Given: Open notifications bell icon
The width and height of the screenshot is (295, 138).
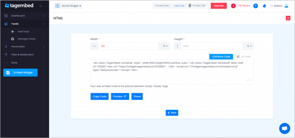Looking at the screenshot, I should (x=264, y=6).
